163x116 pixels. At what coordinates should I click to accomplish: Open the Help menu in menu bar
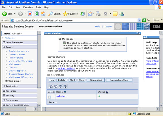[x=46, y=7]
